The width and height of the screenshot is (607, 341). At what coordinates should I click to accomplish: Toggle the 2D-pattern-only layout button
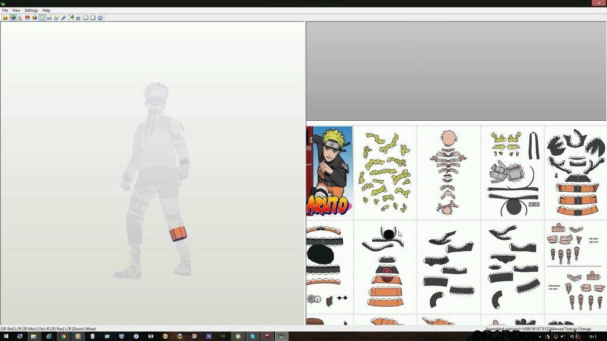click(93, 18)
